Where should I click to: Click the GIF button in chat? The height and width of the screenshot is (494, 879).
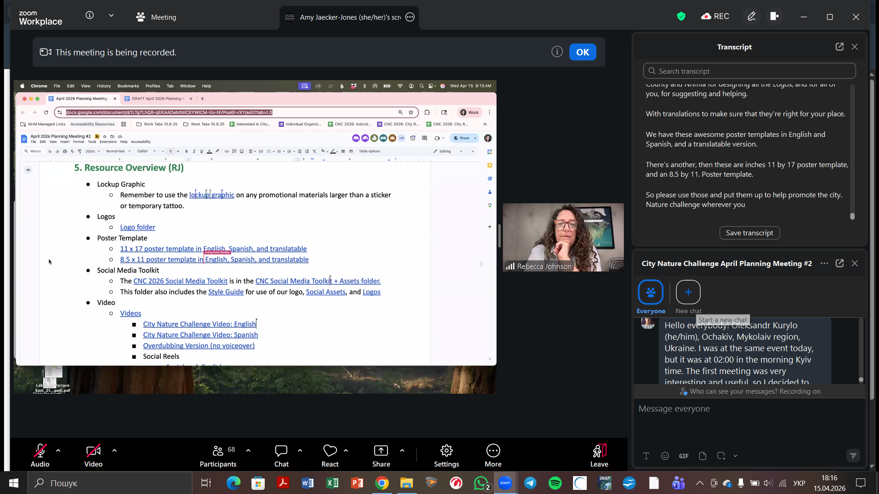(683, 456)
